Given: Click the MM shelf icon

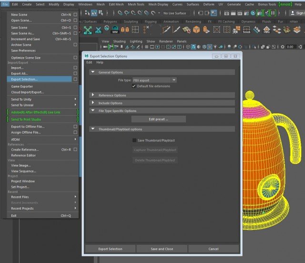Looking at the screenshot, I should coord(115,30).
